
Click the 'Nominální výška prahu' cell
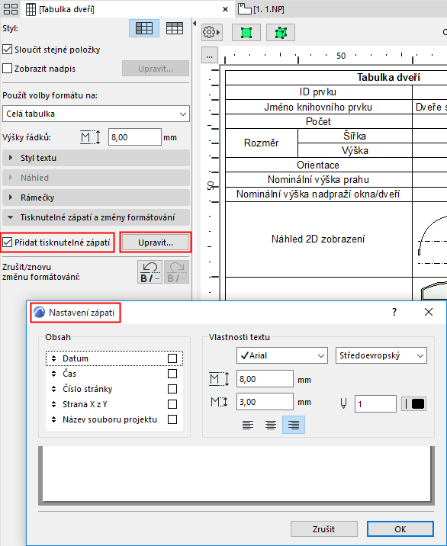click(x=318, y=179)
